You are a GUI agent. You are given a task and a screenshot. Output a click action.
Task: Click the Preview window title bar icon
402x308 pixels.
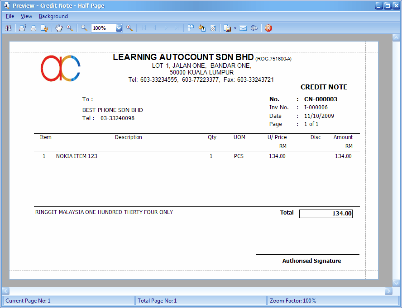click(x=7, y=5)
